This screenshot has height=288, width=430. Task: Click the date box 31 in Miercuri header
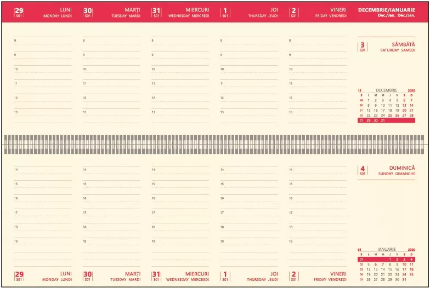156,12
